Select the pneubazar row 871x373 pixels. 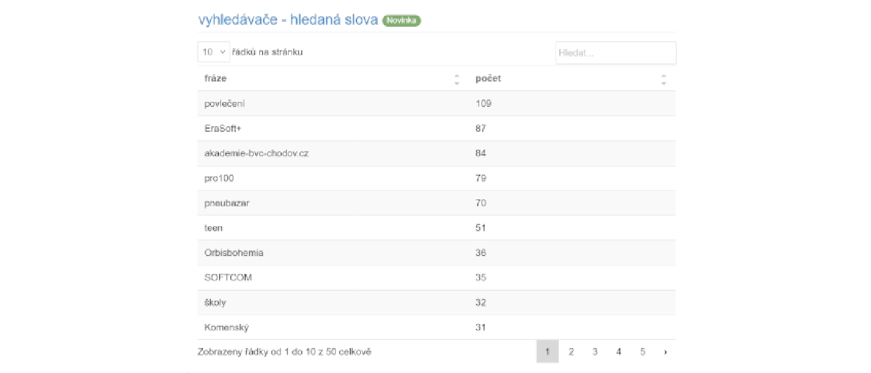pos(437,203)
